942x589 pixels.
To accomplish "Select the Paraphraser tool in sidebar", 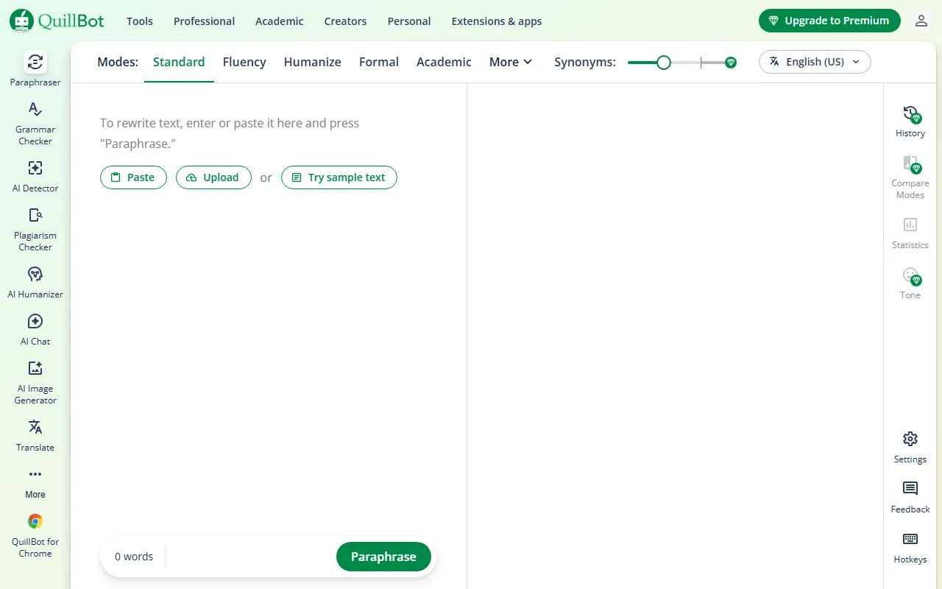I will [35, 68].
